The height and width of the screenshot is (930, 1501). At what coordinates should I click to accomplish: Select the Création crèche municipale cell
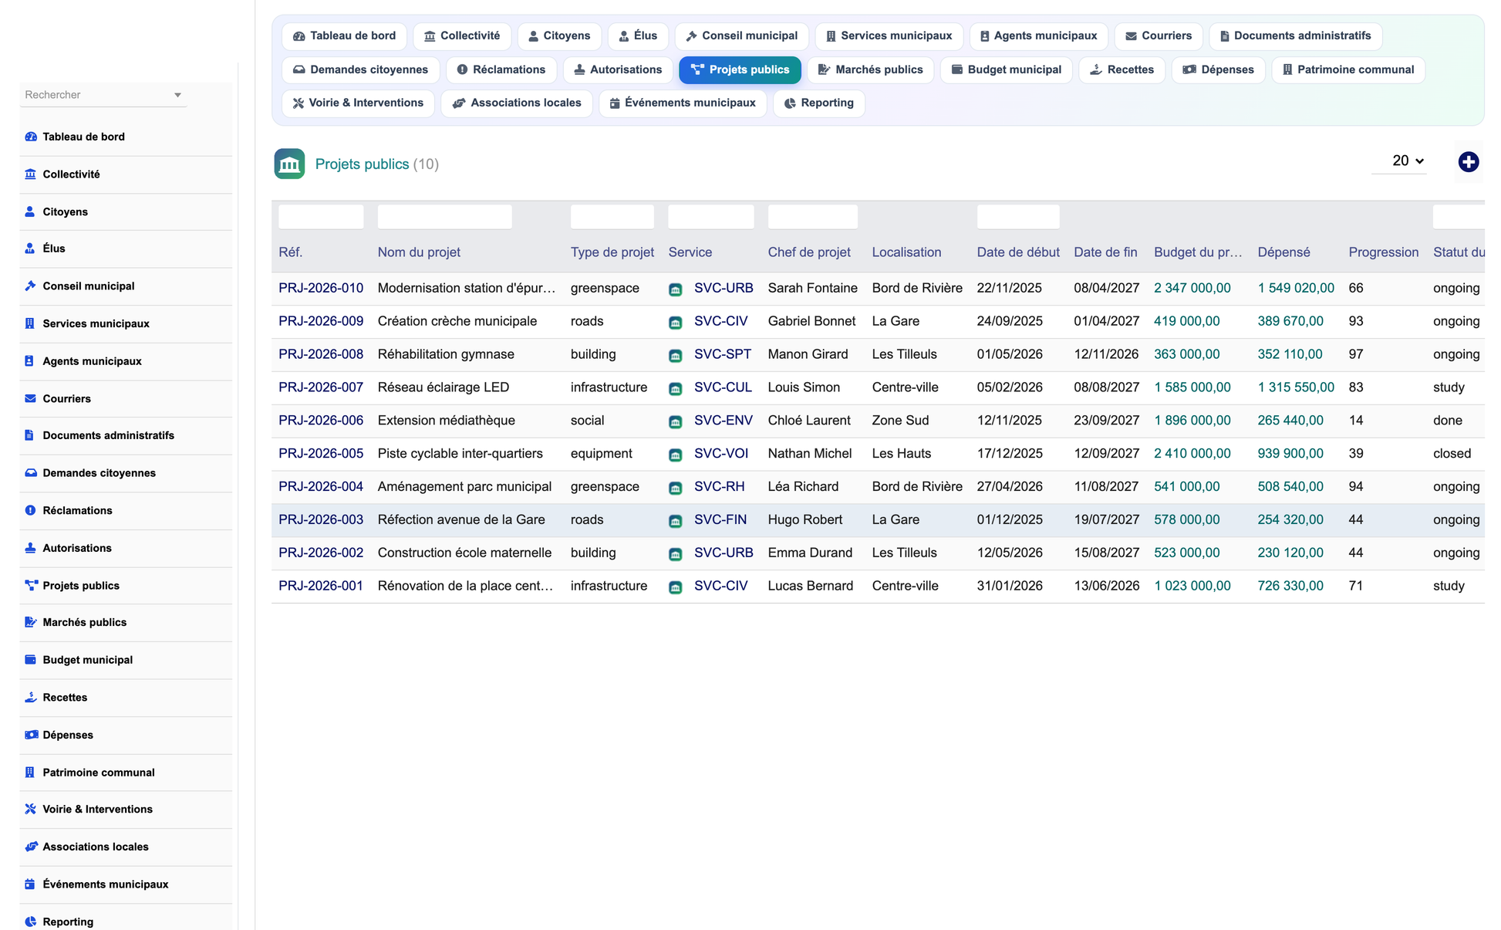[457, 321]
